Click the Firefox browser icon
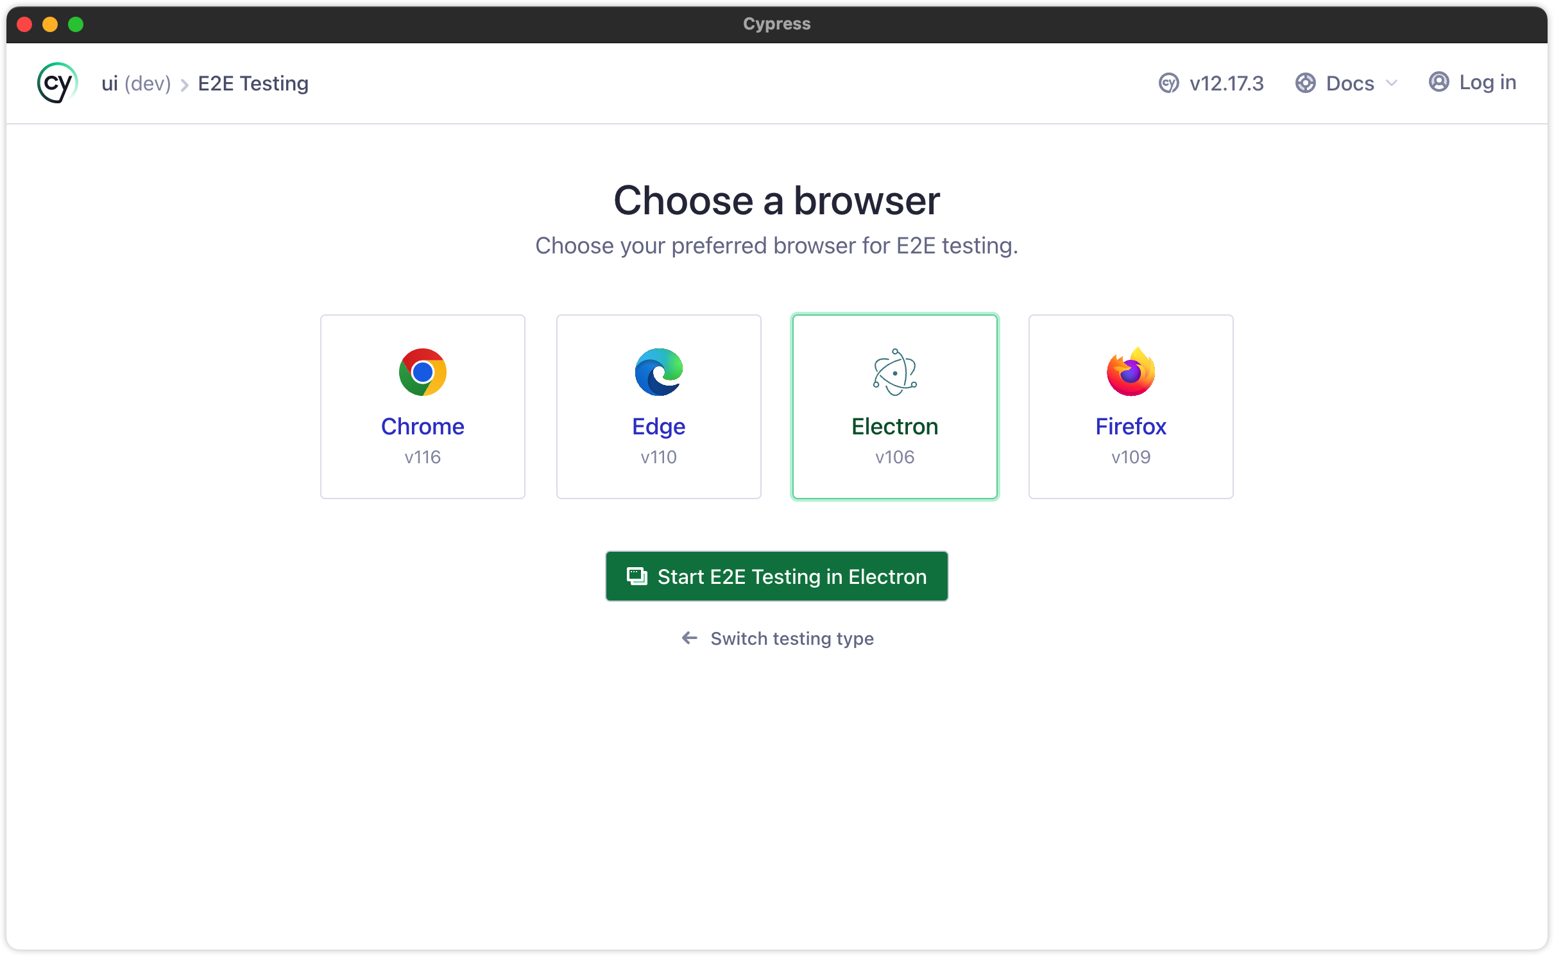Screen dimensions: 1554x956 click(1131, 372)
